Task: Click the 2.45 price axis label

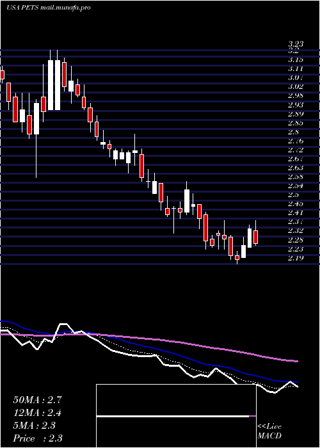Action: pyautogui.click(x=296, y=204)
